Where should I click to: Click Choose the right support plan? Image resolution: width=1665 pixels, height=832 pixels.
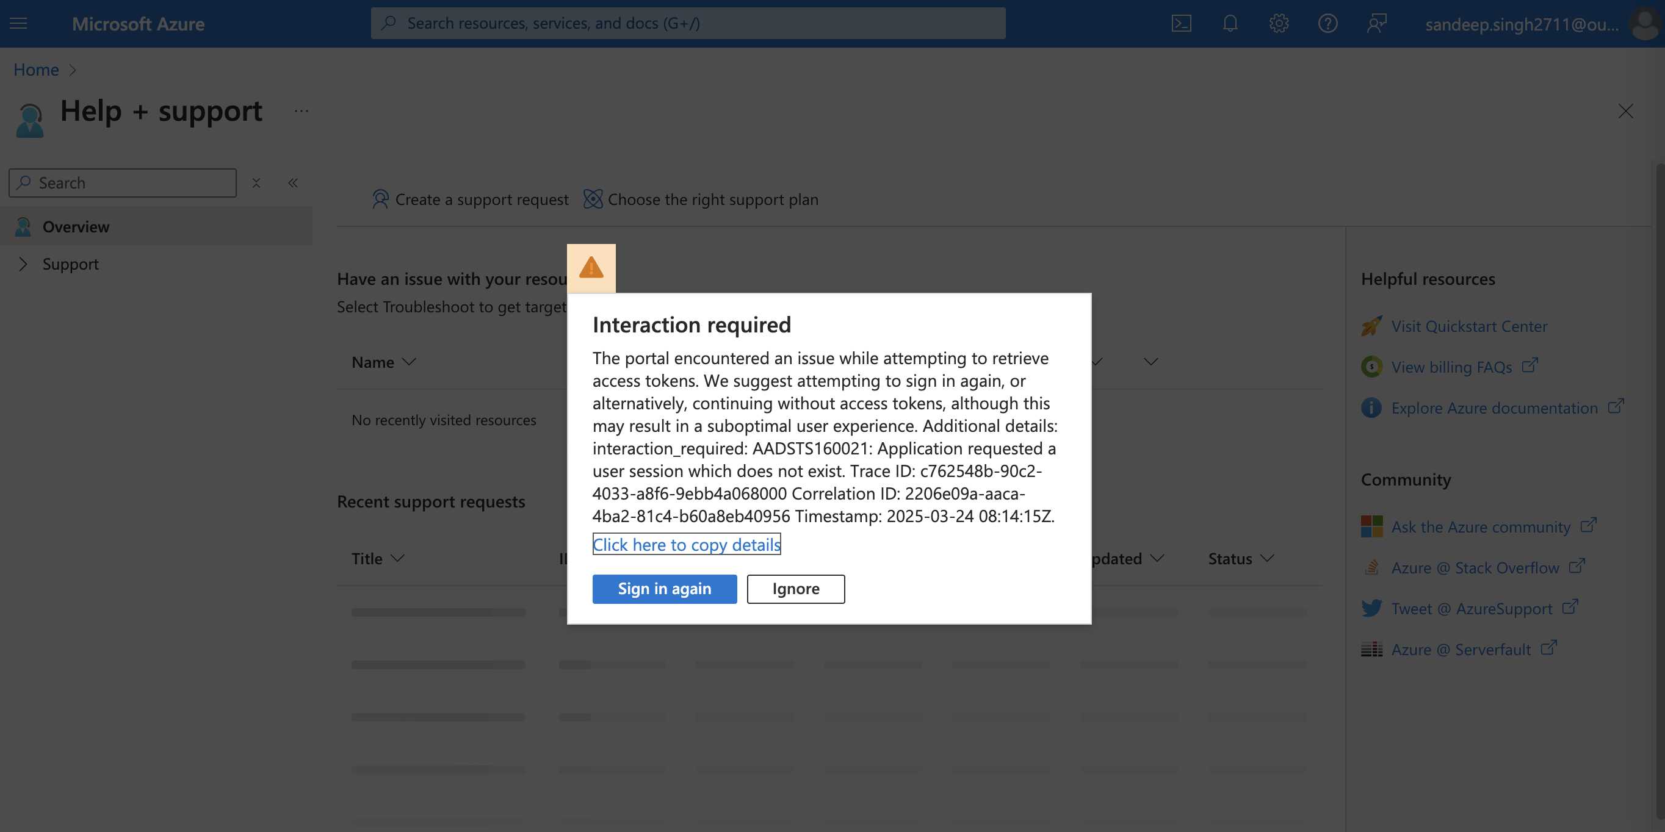point(701,199)
